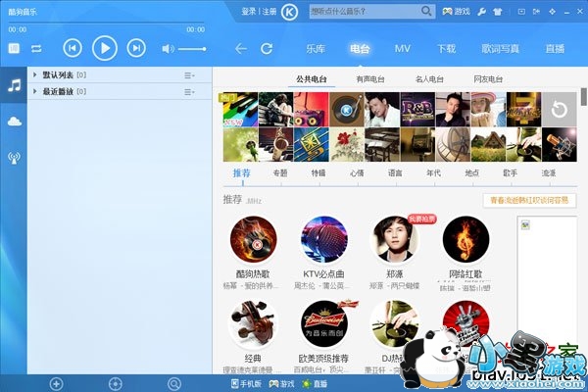Viewport: 588px width, 392px height.
Task: Select the 特辑 category
Action: pos(318,172)
